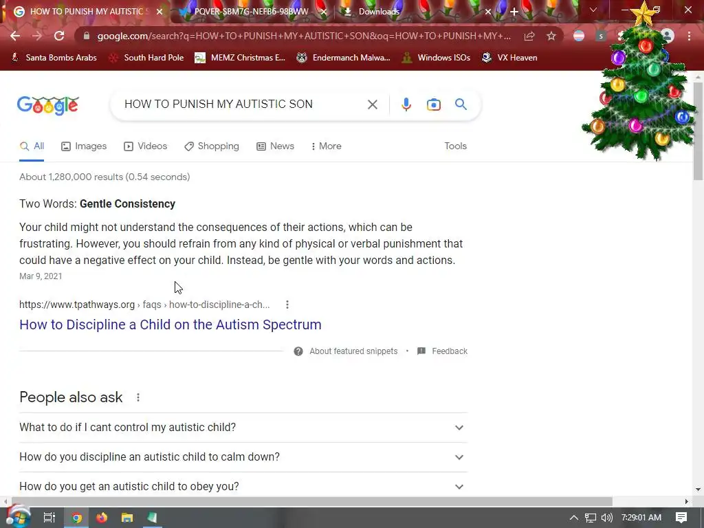Viewport: 704px width, 528px height.
Task: Expand How do you discipline autistic child question
Action: pyautogui.click(x=243, y=457)
